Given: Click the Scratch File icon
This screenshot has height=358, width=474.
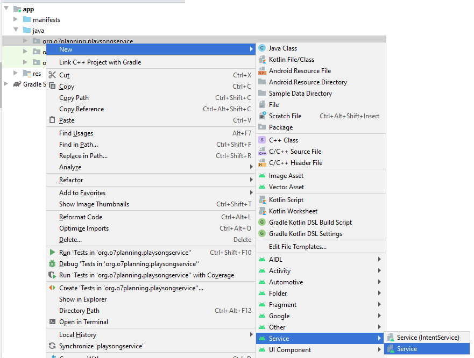Looking at the screenshot, I should coord(262,116).
